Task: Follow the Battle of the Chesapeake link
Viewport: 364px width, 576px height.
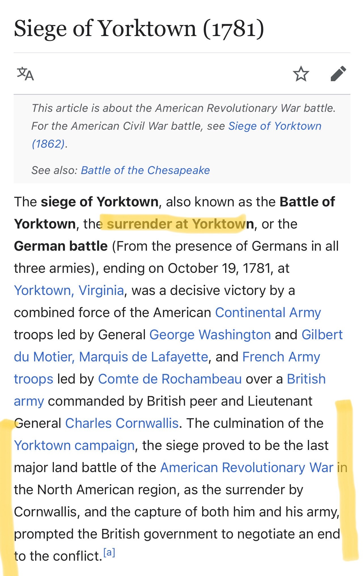Action: (x=145, y=170)
